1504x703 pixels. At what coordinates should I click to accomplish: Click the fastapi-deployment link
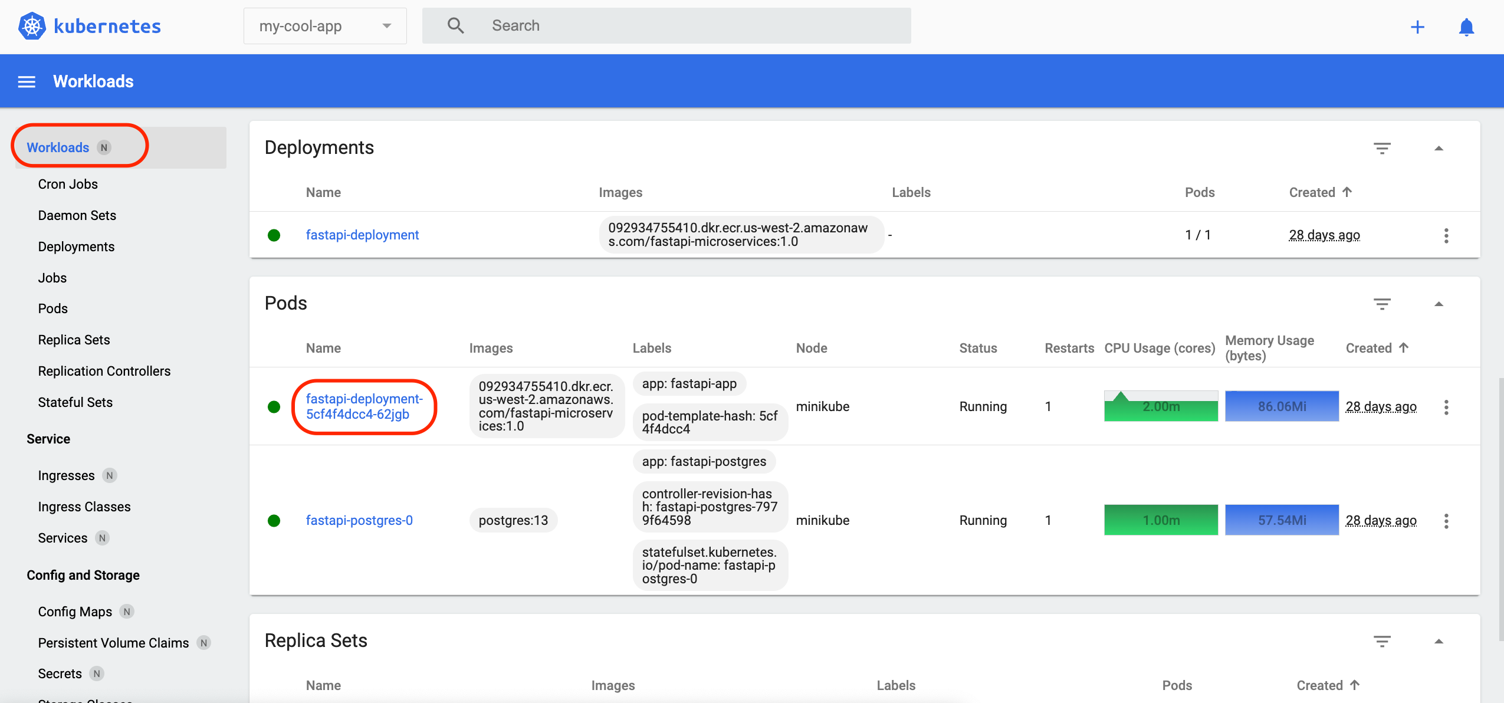point(363,234)
